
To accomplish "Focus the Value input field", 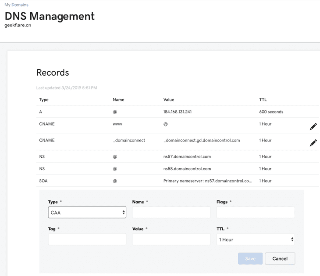I will [x=171, y=240].
